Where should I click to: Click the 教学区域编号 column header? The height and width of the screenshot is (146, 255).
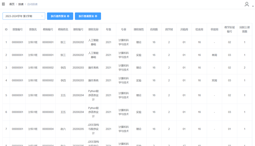tap(229, 30)
